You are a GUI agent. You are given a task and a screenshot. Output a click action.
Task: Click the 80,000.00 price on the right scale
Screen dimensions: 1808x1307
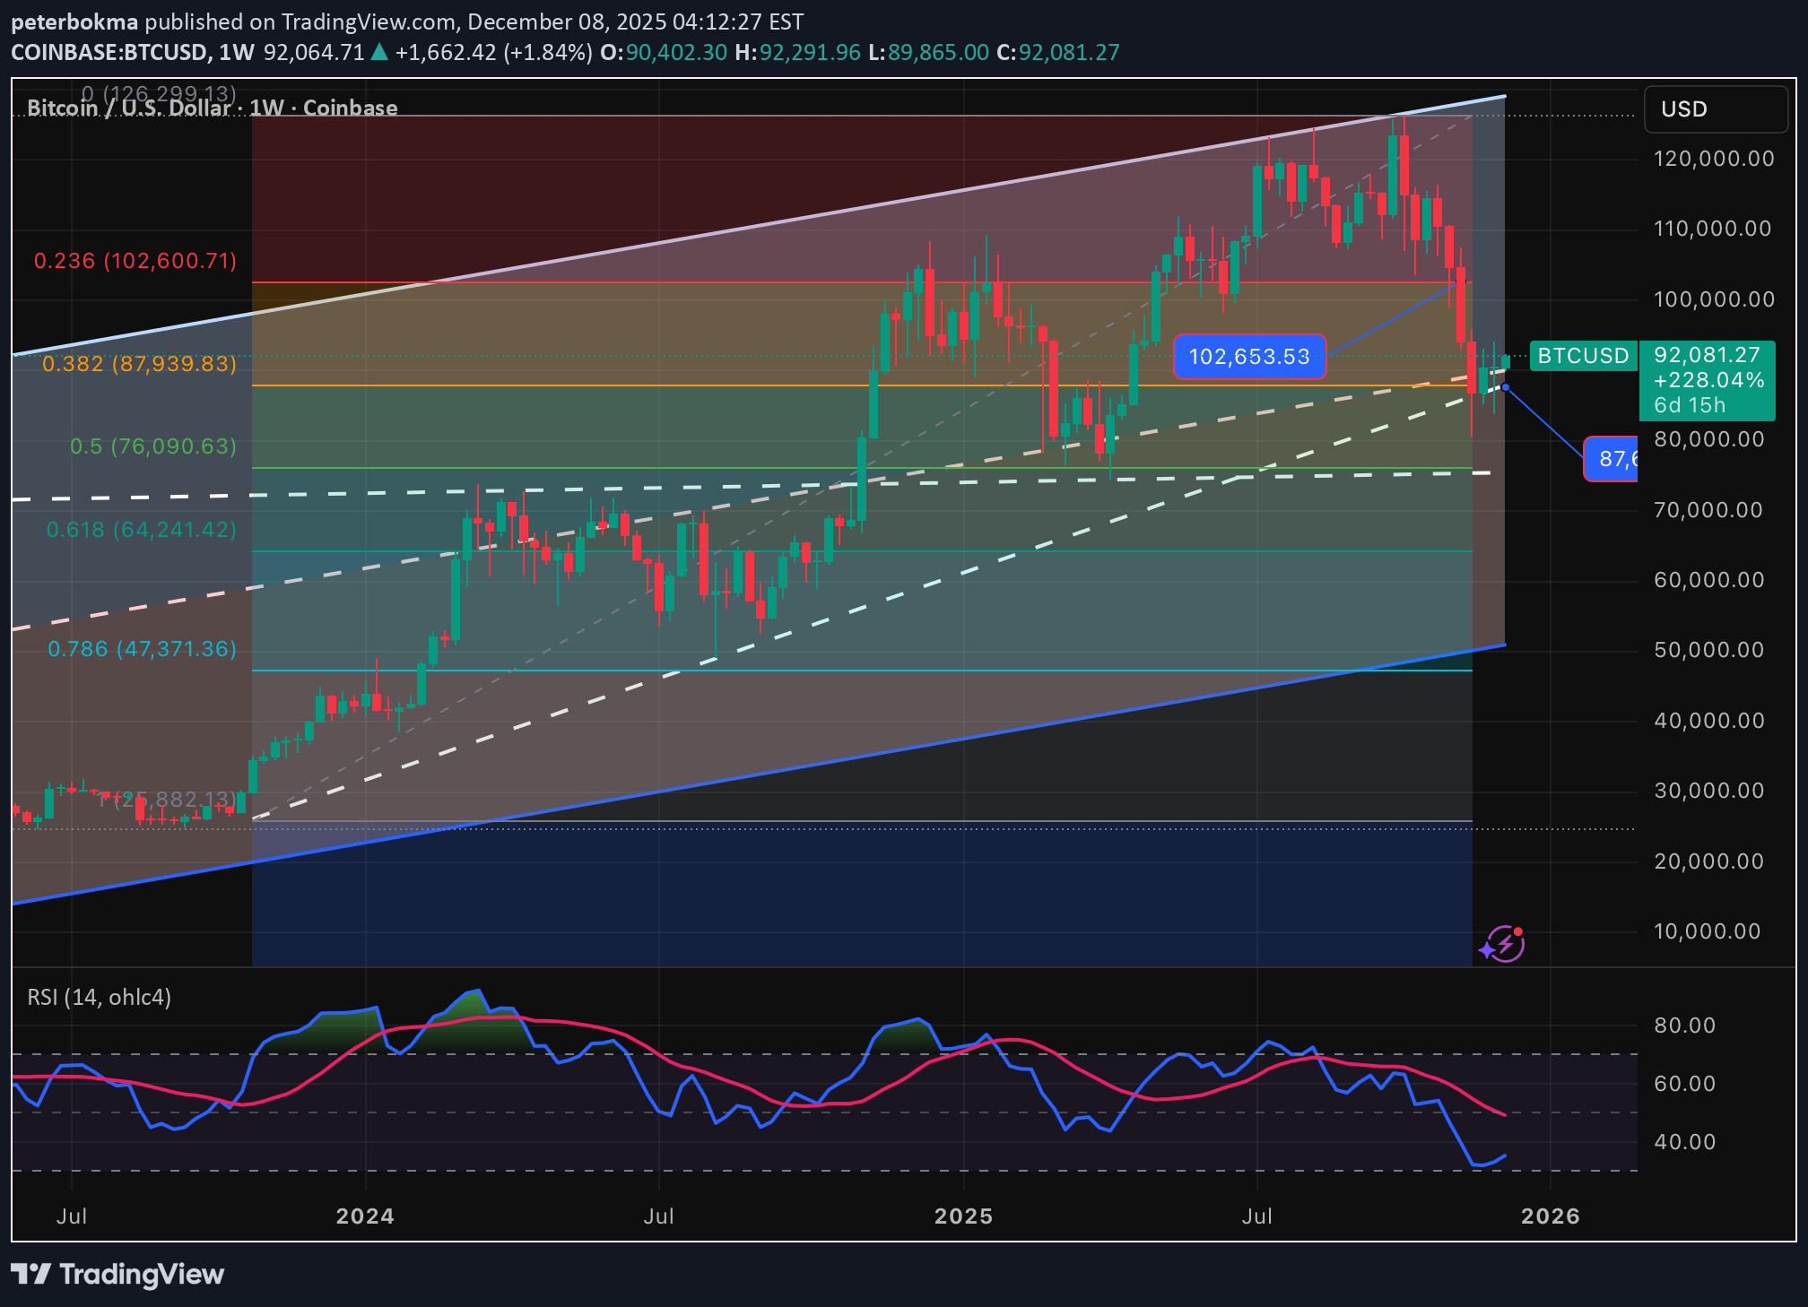(1708, 439)
